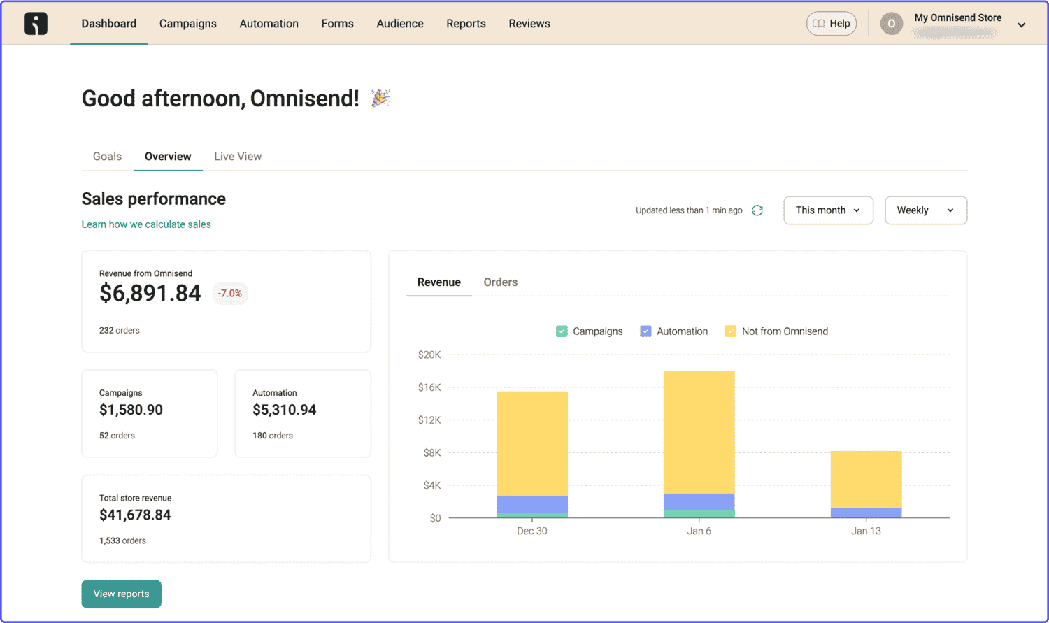Click the 1,533 orders text
This screenshot has width=1049, height=623.
[x=122, y=540]
